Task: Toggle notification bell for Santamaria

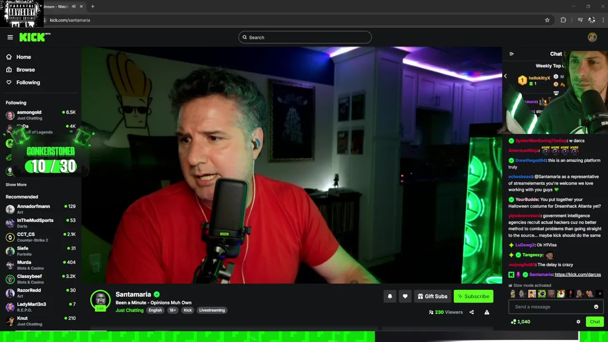Action: tap(390, 296)
